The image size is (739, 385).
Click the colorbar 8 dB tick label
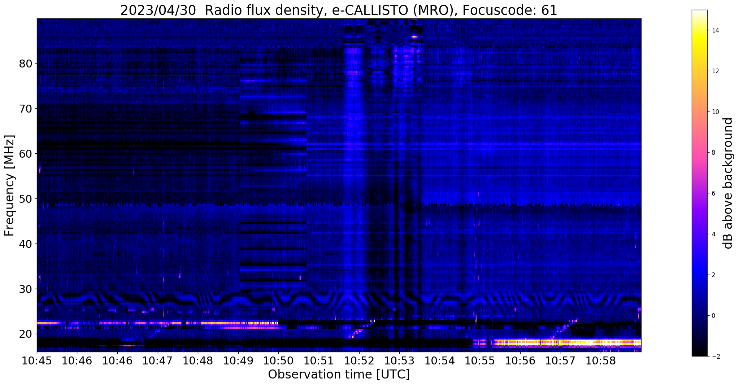click(713, 153)
